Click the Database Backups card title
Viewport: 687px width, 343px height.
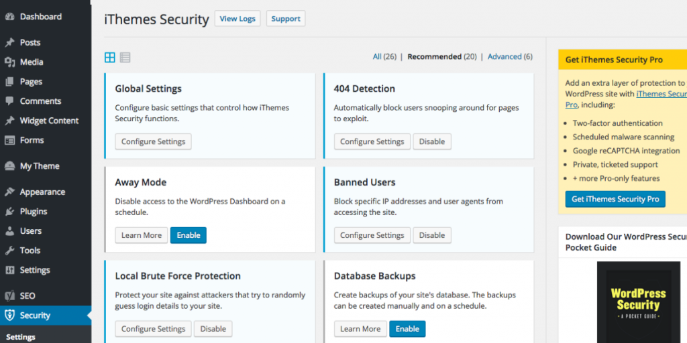(374, 277)
